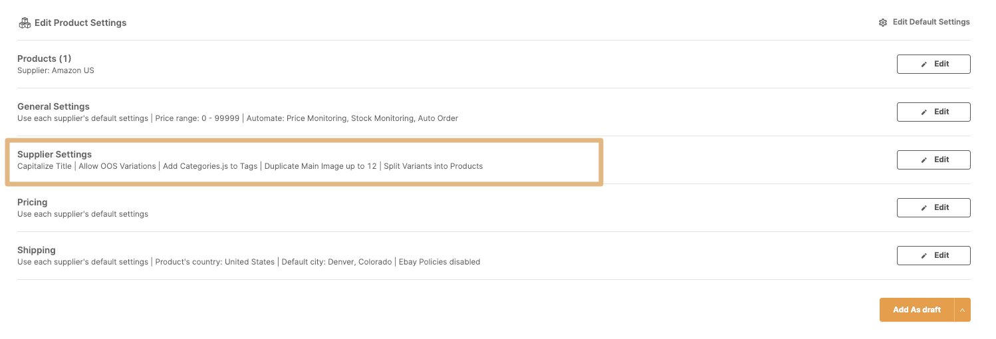996x339 pixels.
Task: Click the gear icon beside Edit Default Settings
Action: click(883, 23)
